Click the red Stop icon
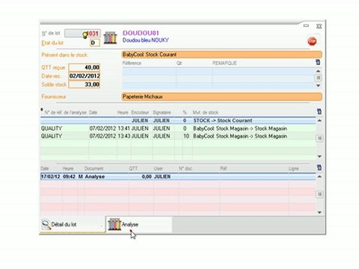Image resolution: width=359 pixels, height=269 pixels. click(x=312, y=41)
